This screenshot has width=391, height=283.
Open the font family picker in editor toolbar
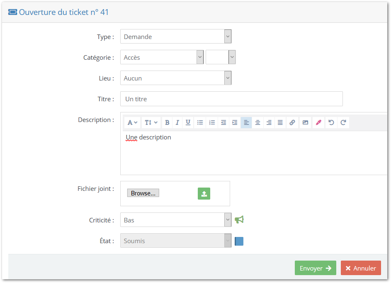pyautogui.click(x=132, y=122)
